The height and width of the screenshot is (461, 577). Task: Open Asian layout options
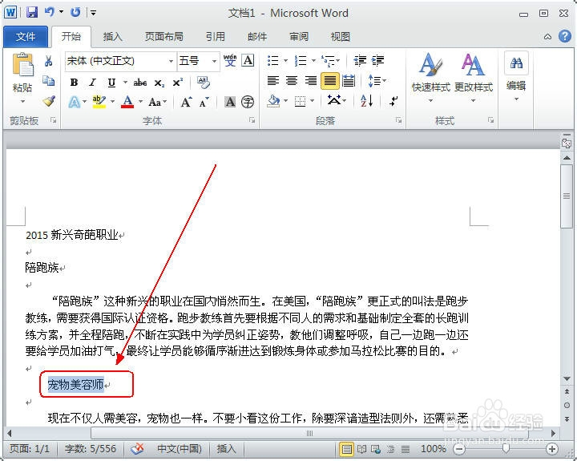click(x=337, y=100)
